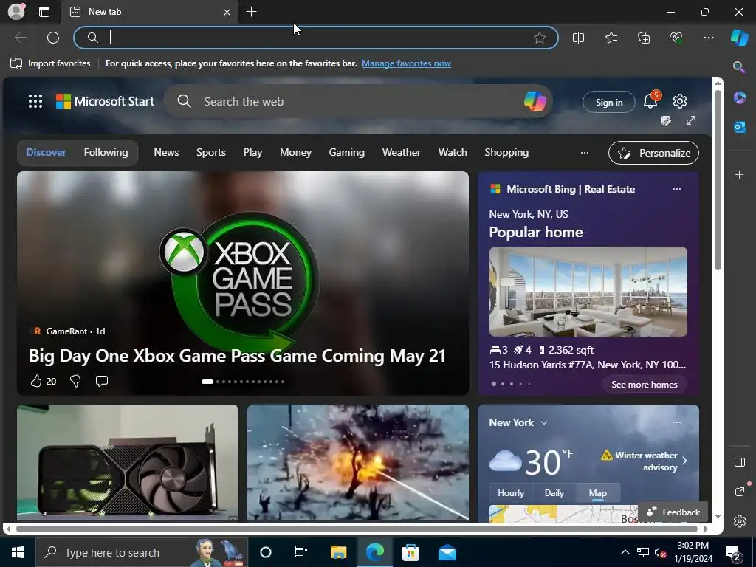The image size is (756, 567).
Task: Open the Xbox Game Pass article headline
Action: coord(237,356)
